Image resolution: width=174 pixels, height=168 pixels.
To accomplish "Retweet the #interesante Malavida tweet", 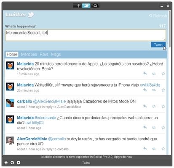I will (x=154, y=128).
